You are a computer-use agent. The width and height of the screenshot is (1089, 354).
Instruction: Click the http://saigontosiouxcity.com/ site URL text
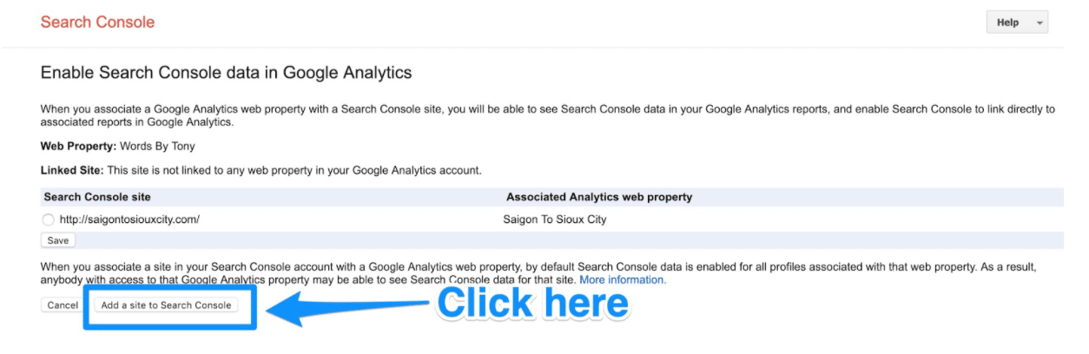pyautogui.click(x=129, y=220)
